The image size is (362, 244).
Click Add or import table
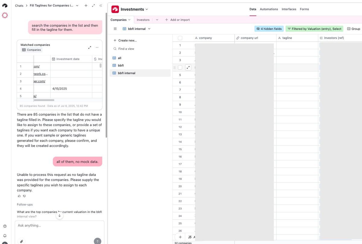click(177, 20)
